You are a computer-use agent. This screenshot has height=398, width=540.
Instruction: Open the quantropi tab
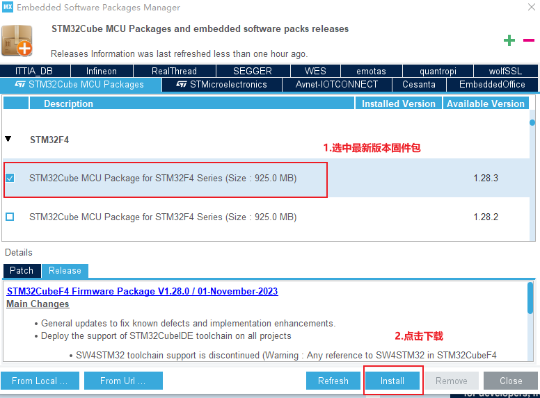(x=438, y=71)
